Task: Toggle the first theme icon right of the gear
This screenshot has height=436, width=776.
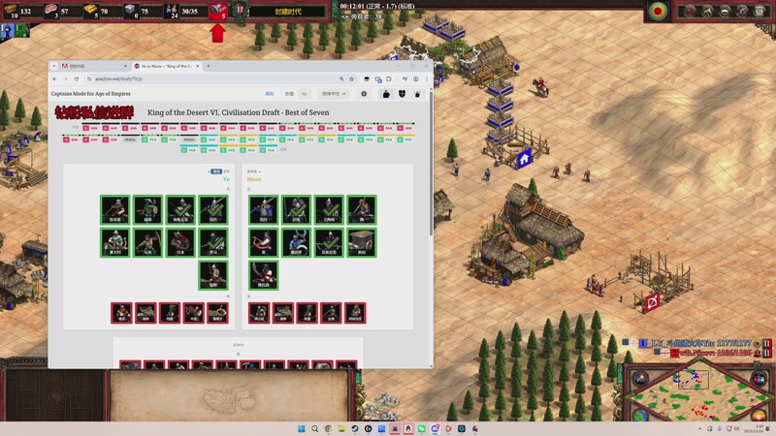Action: tap(386, 94)
